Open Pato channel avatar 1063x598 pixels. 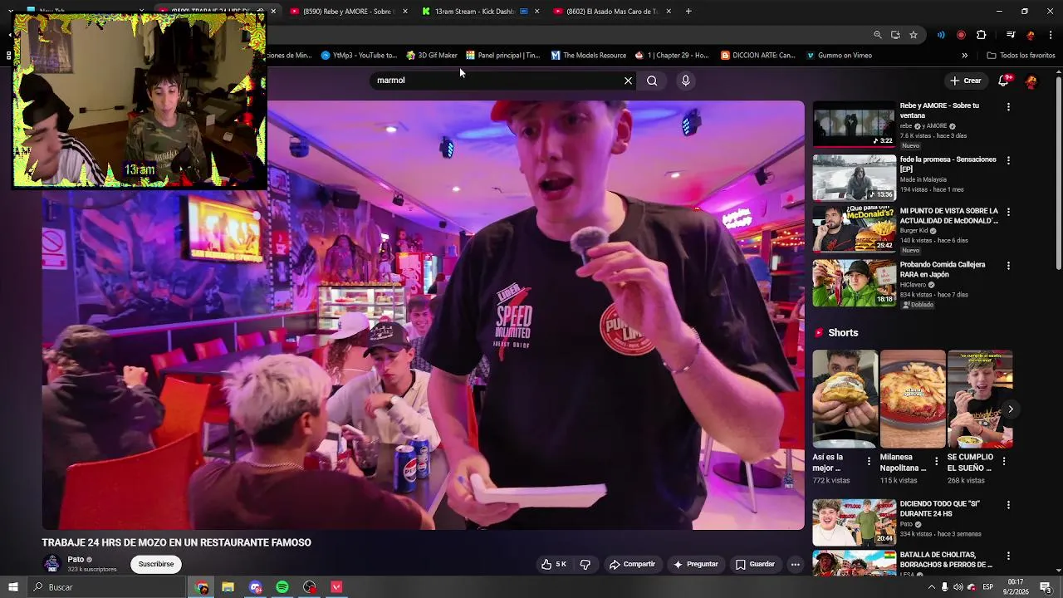coord(51,563)
